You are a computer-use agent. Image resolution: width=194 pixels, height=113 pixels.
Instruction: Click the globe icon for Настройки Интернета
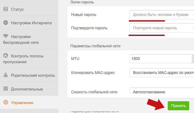(6, 23)
